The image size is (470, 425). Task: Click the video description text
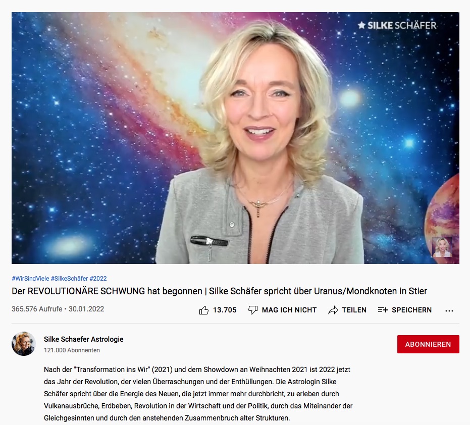coord(198,394)
